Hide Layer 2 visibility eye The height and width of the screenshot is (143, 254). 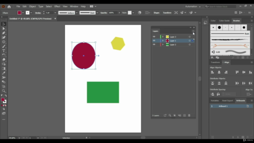[x=154, y=44]
